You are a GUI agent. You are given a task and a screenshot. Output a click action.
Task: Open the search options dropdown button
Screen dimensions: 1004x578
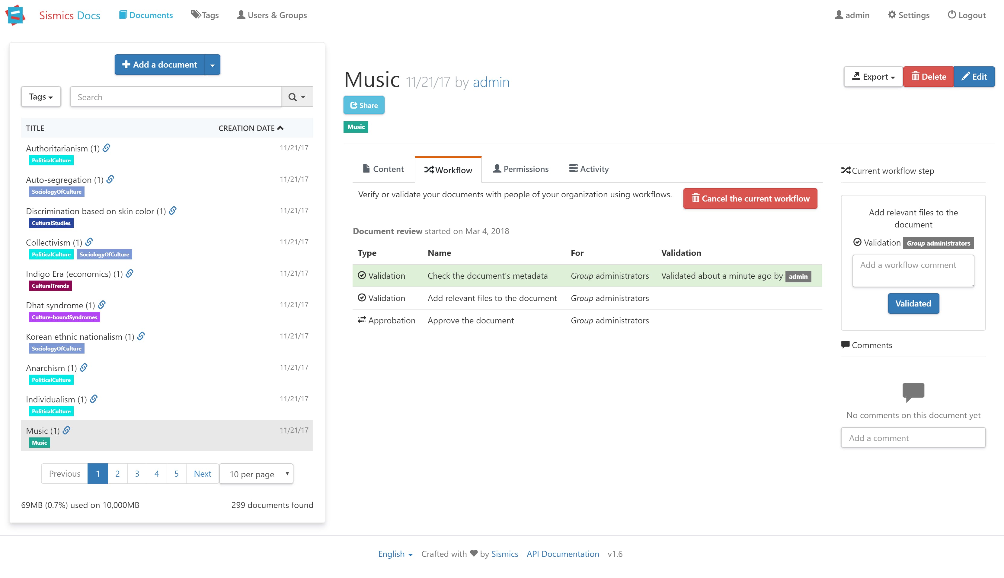[297, 97]
